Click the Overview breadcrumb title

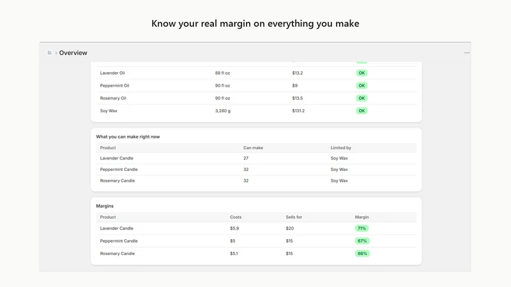(x=73, y=53)
